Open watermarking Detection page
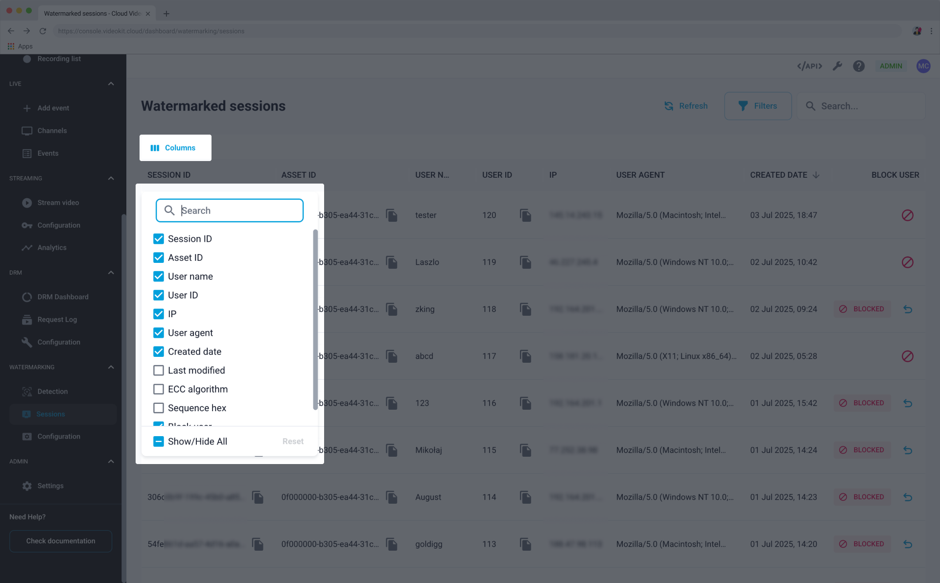This screenshot has height=583, width=940. (52, 392)
